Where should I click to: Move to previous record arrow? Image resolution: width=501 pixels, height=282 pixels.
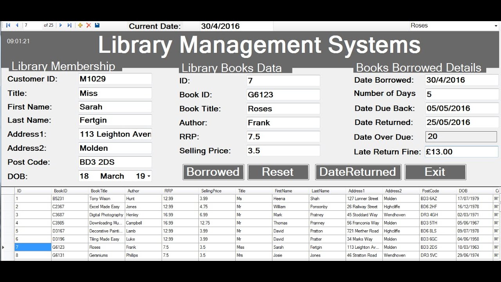coord(17,25)
